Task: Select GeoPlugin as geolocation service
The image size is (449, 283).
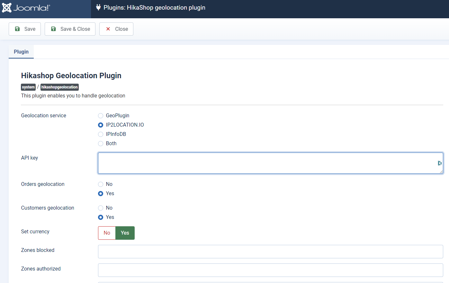Action: 101,116
